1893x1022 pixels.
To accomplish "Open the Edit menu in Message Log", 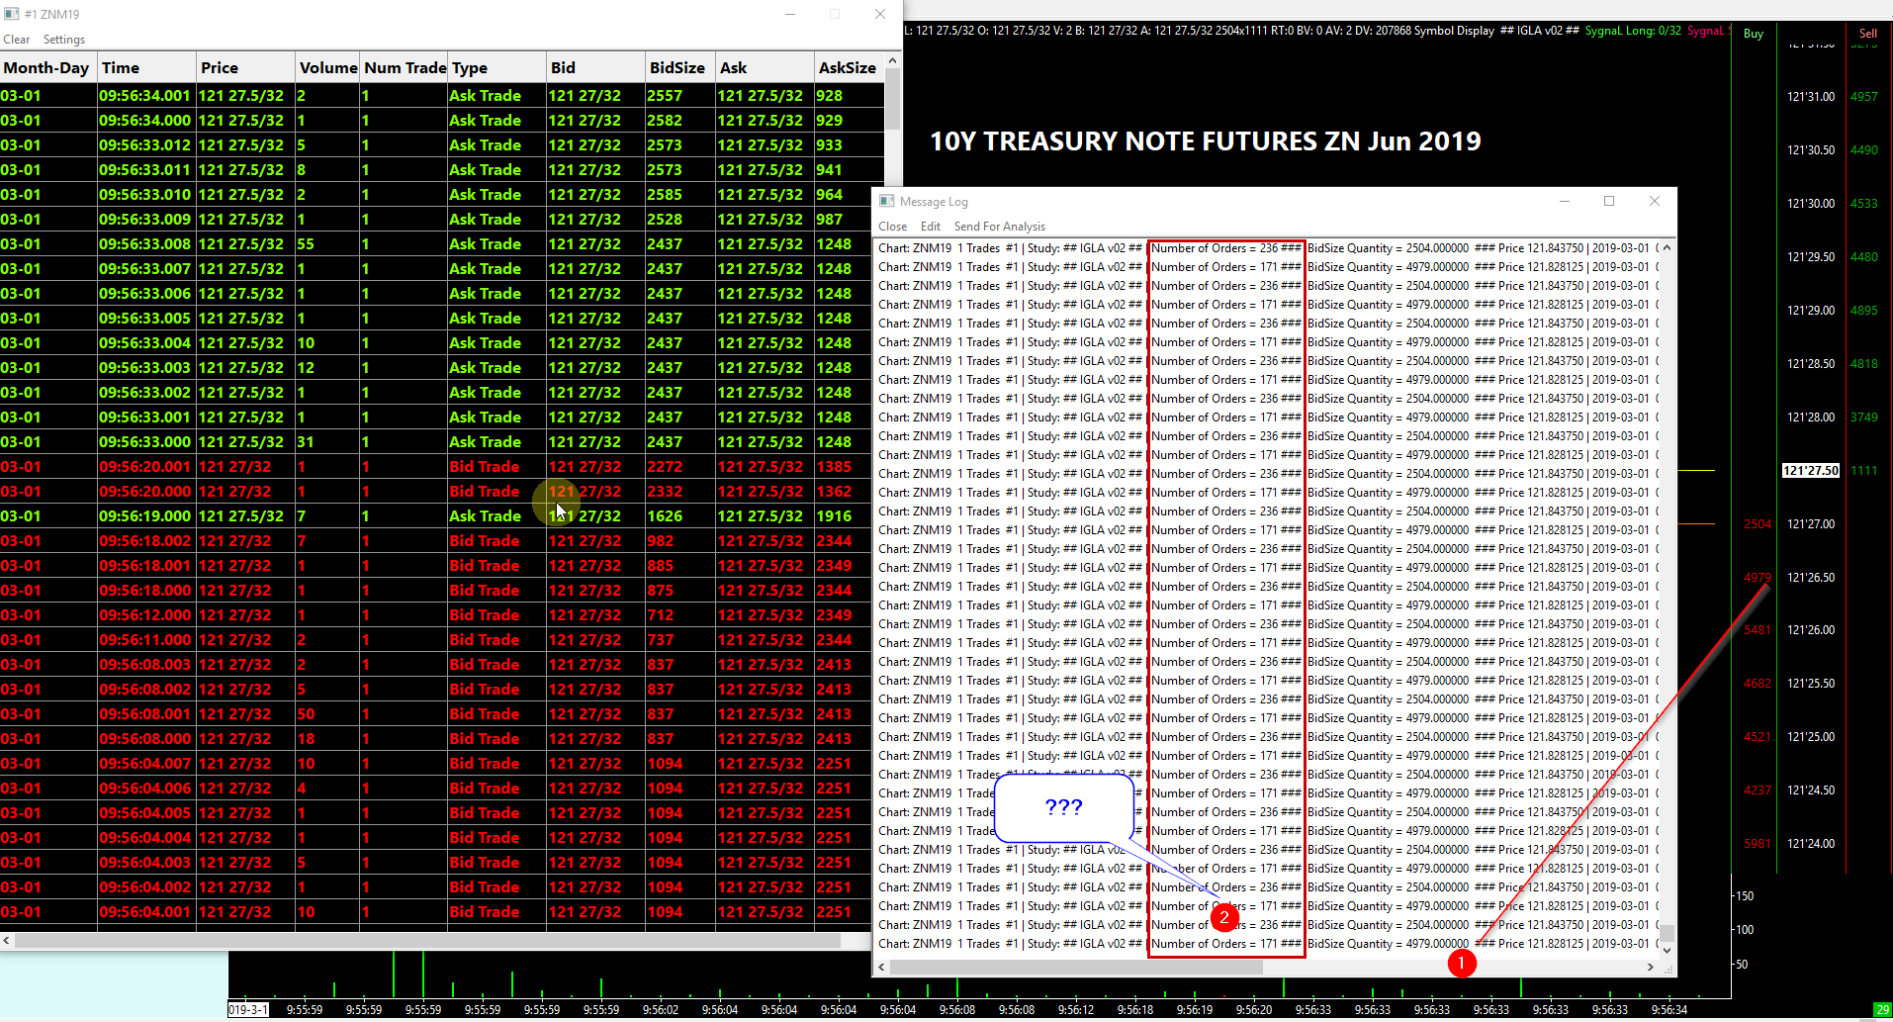I will (x=931, y=227).
